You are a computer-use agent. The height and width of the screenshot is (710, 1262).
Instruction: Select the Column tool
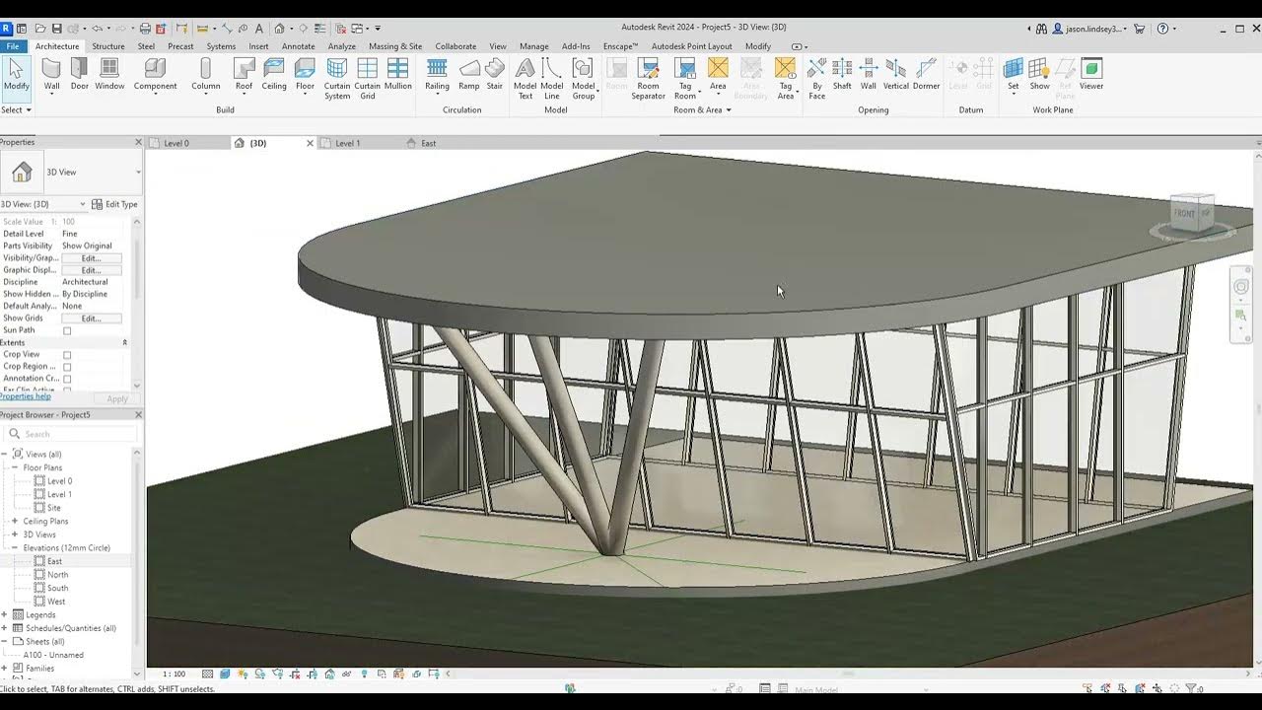[205, 74]
